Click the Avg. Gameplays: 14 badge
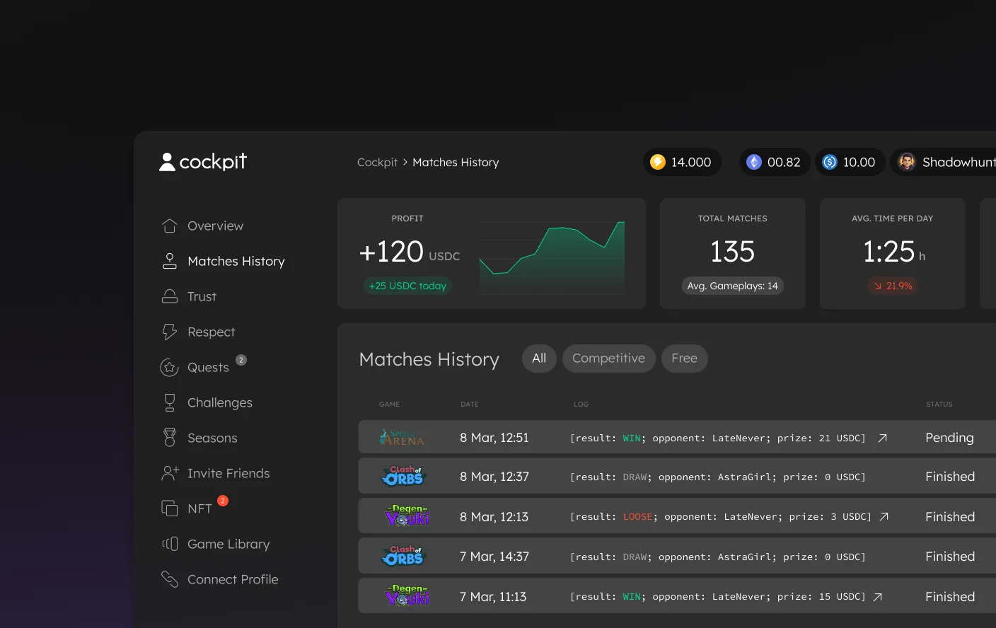 pyautogui.click(x=733, y=286)
